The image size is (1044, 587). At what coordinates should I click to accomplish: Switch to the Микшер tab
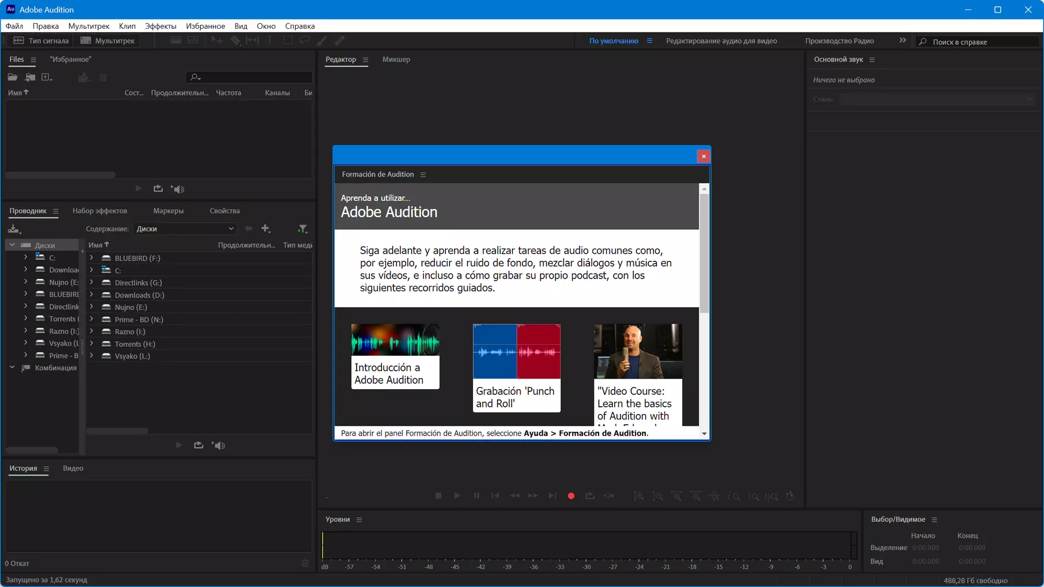[x=396, y=59]
